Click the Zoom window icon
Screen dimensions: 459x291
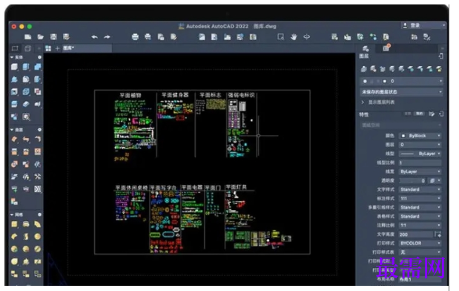point(281,37)
